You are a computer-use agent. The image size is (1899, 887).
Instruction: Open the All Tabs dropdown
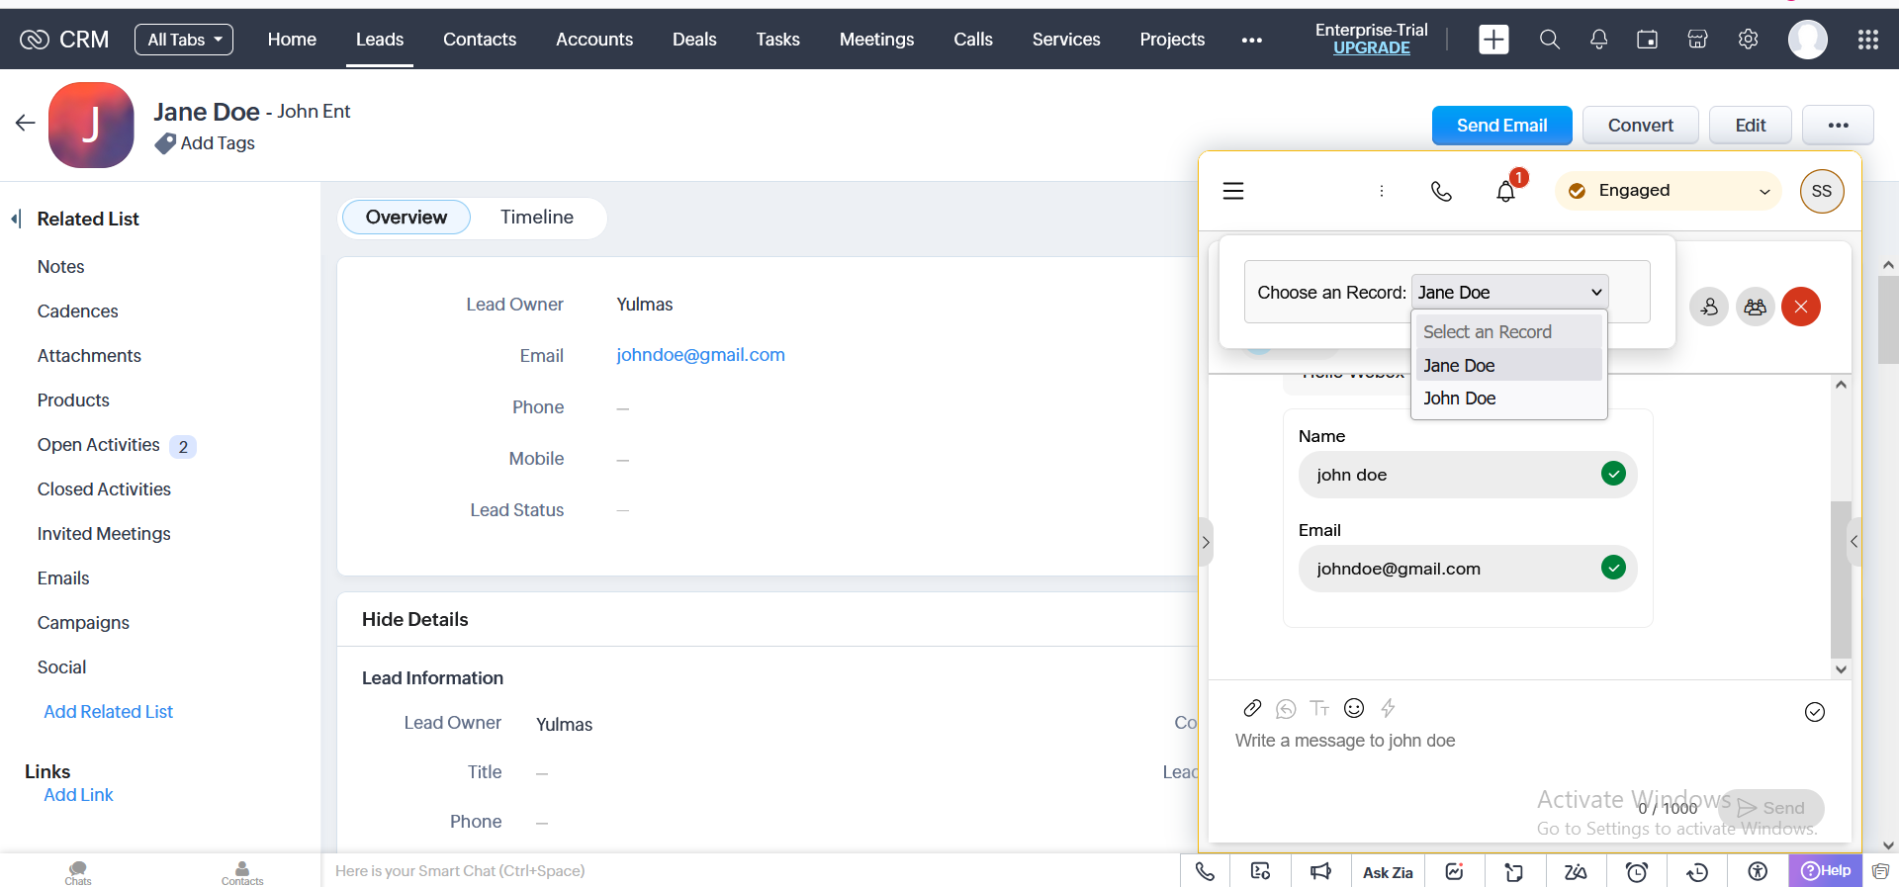coord(184,40)
